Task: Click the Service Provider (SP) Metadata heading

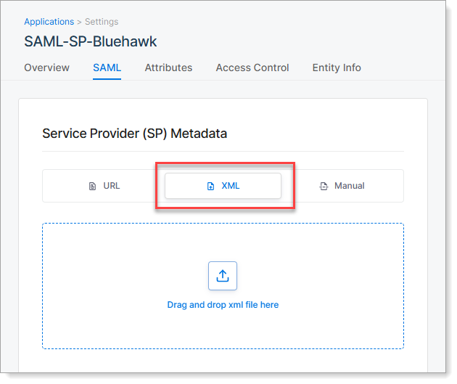Action: pos(135,134)
